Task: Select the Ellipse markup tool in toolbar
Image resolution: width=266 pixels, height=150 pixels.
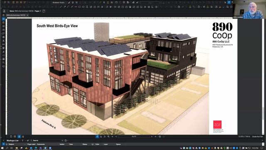Action: coord(83,7)
